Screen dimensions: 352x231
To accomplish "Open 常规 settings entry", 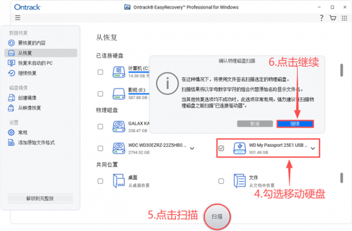I will (x=41, y=132).
